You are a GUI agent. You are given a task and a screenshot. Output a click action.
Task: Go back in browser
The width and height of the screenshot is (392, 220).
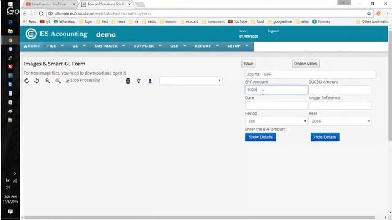[24, 13]
